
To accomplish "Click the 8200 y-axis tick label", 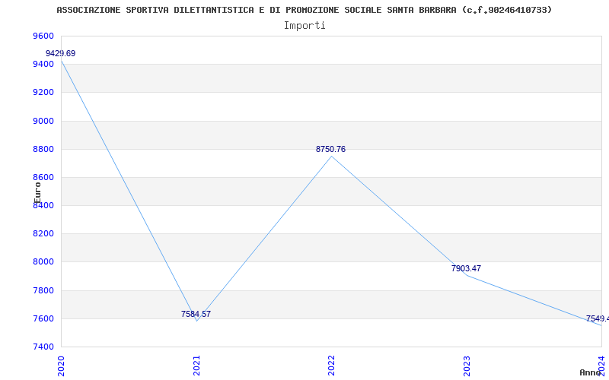I will [x=44, y=234].
